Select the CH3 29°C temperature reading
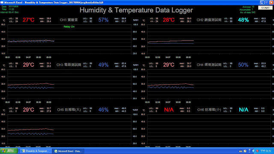This screenshot has width=274, height=154. tap(29, 65)
